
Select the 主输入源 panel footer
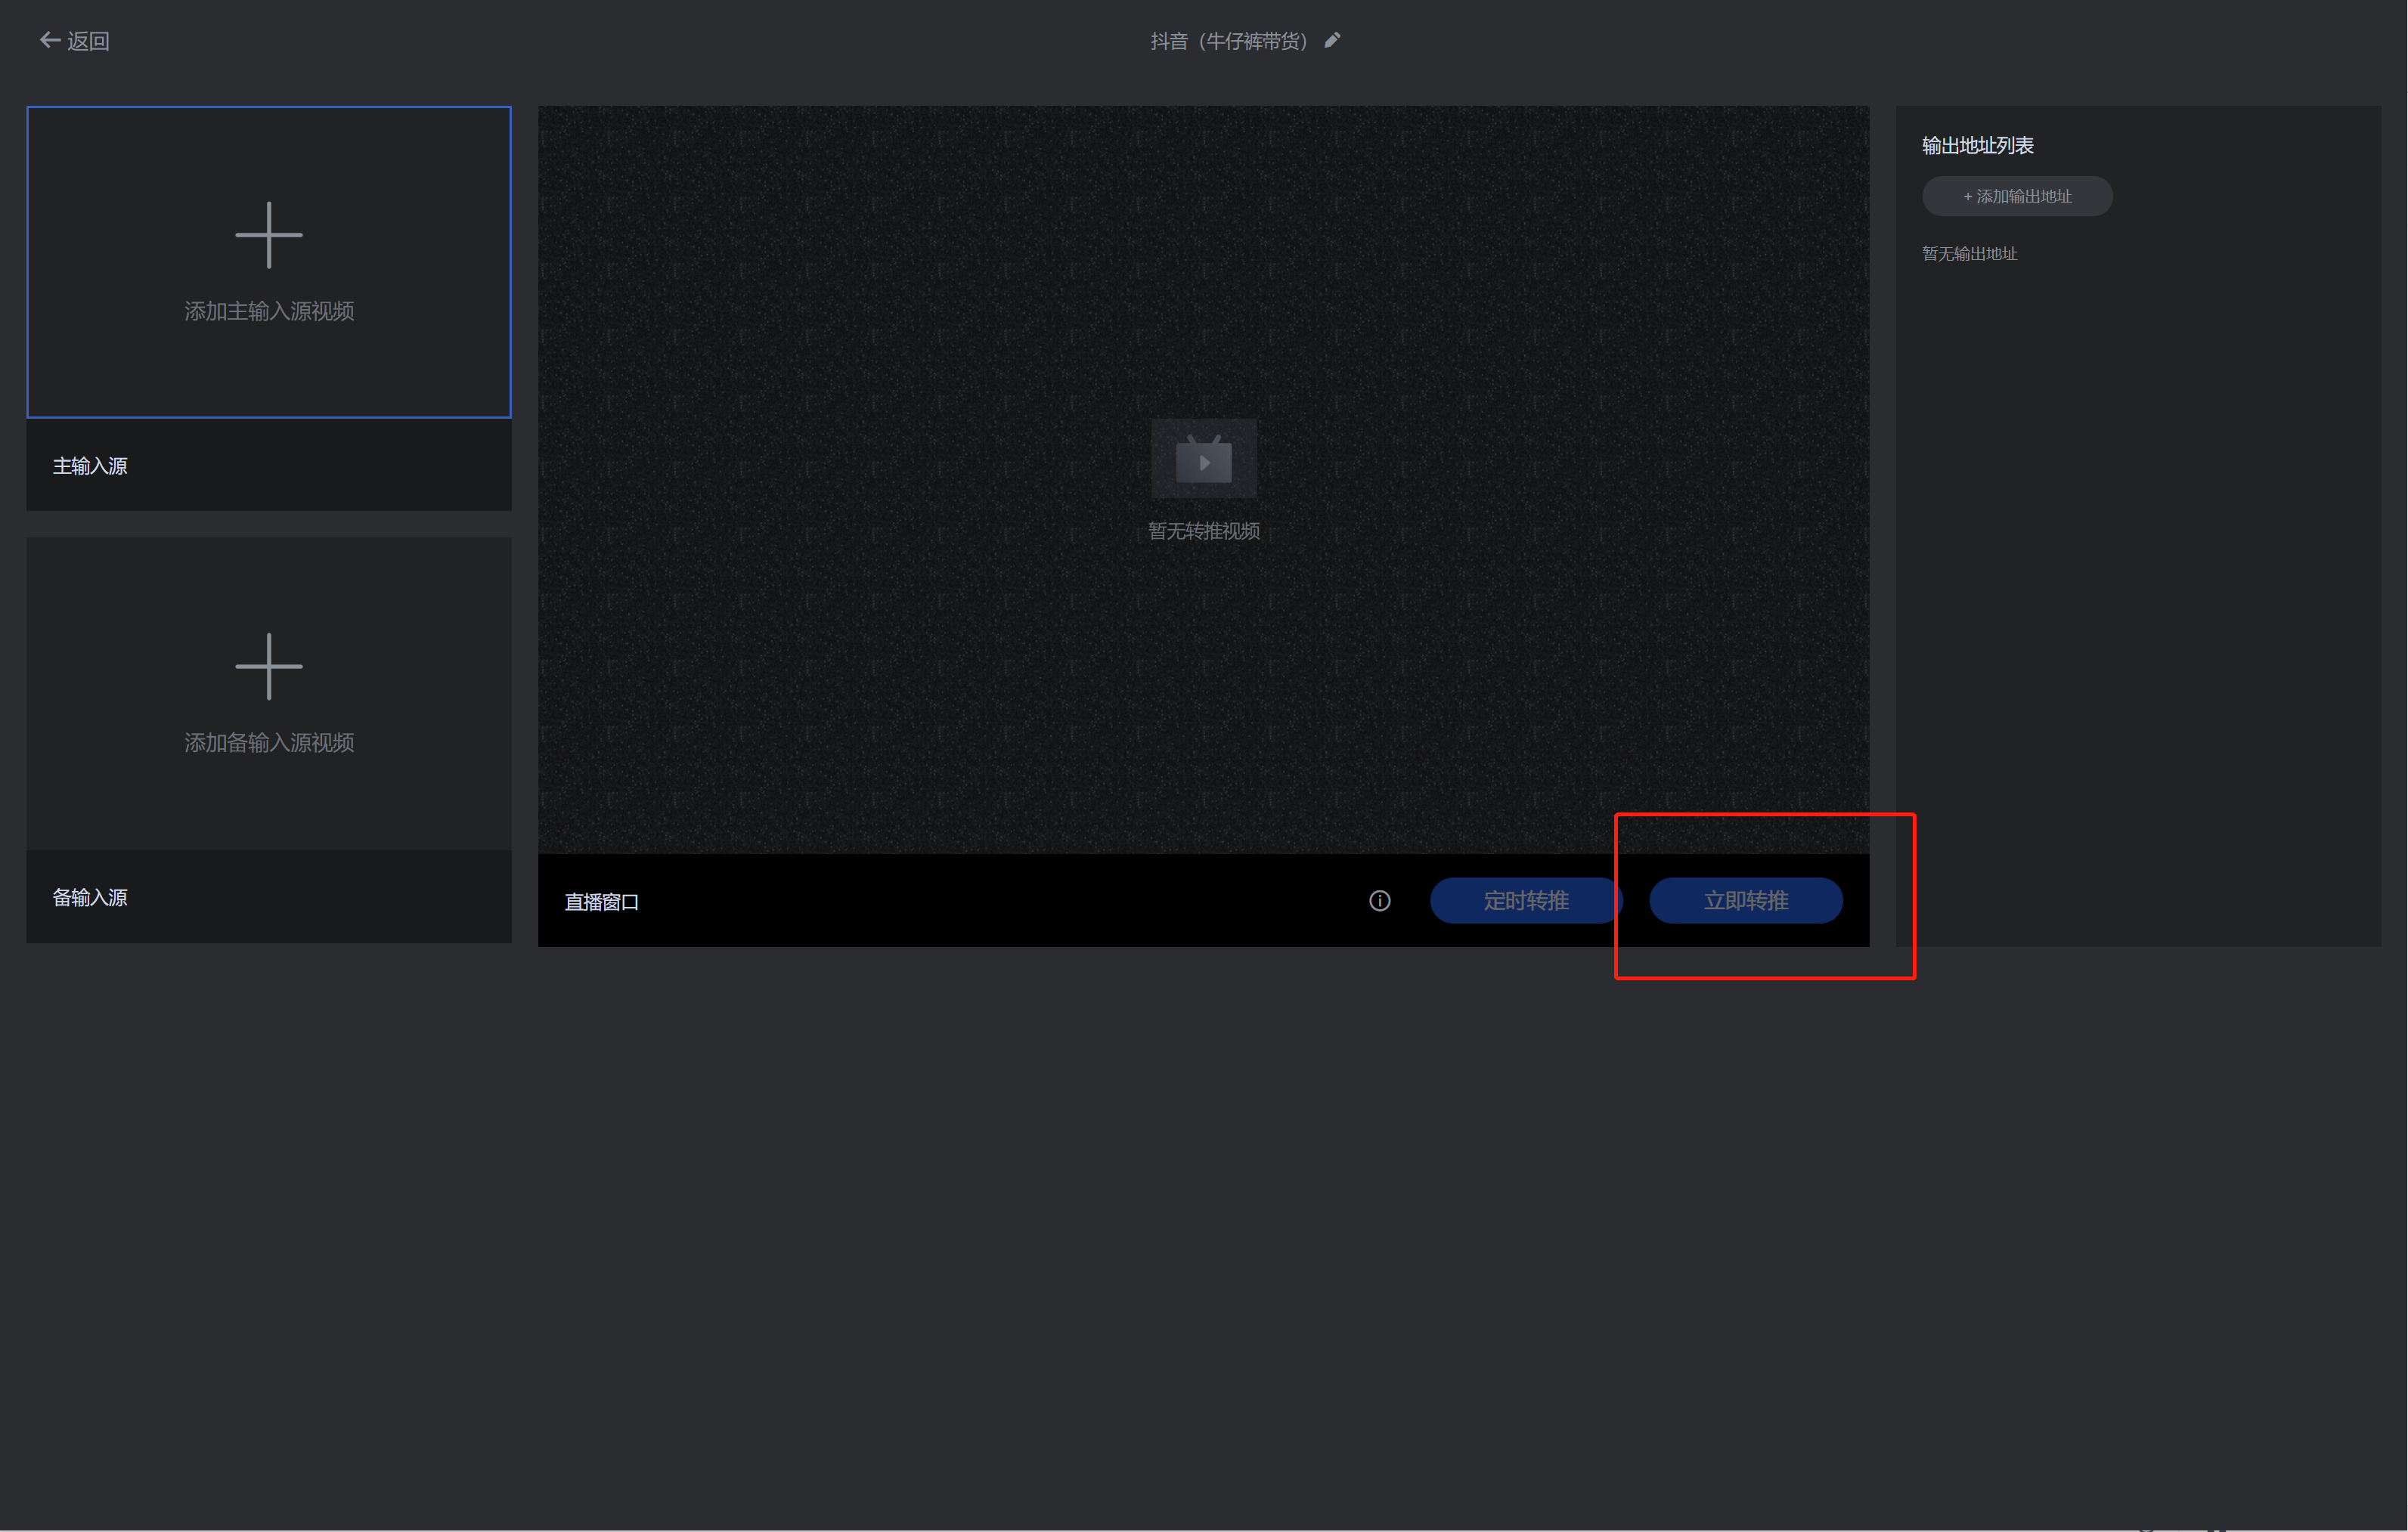[x=268, y=466]
